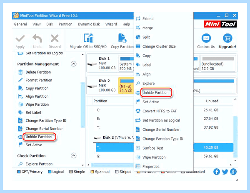The width and height of the screenshot is (250, 193).
Task: Choose Explore in context menu
Action: (148, 83)
